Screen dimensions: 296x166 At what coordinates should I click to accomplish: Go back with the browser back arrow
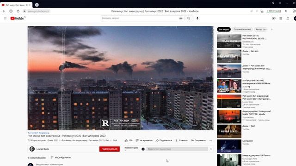(4, 11)
